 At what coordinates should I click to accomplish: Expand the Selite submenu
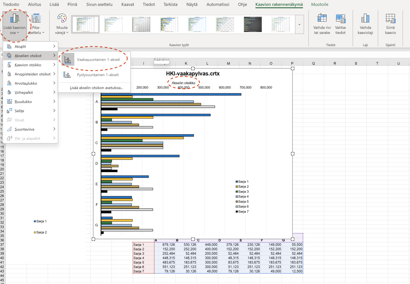(31, 111)
